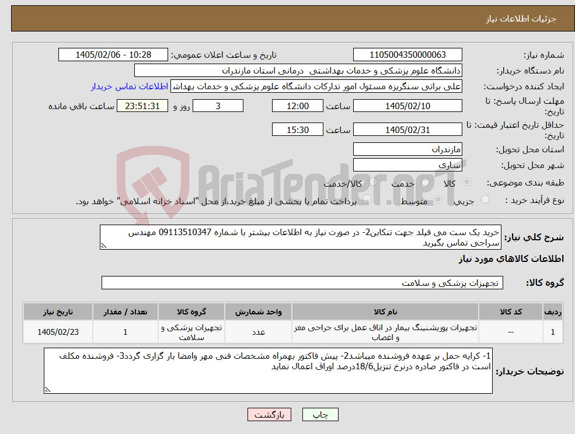Click the request creator field
The image size is (575, 434).
[x=316, y=86]
